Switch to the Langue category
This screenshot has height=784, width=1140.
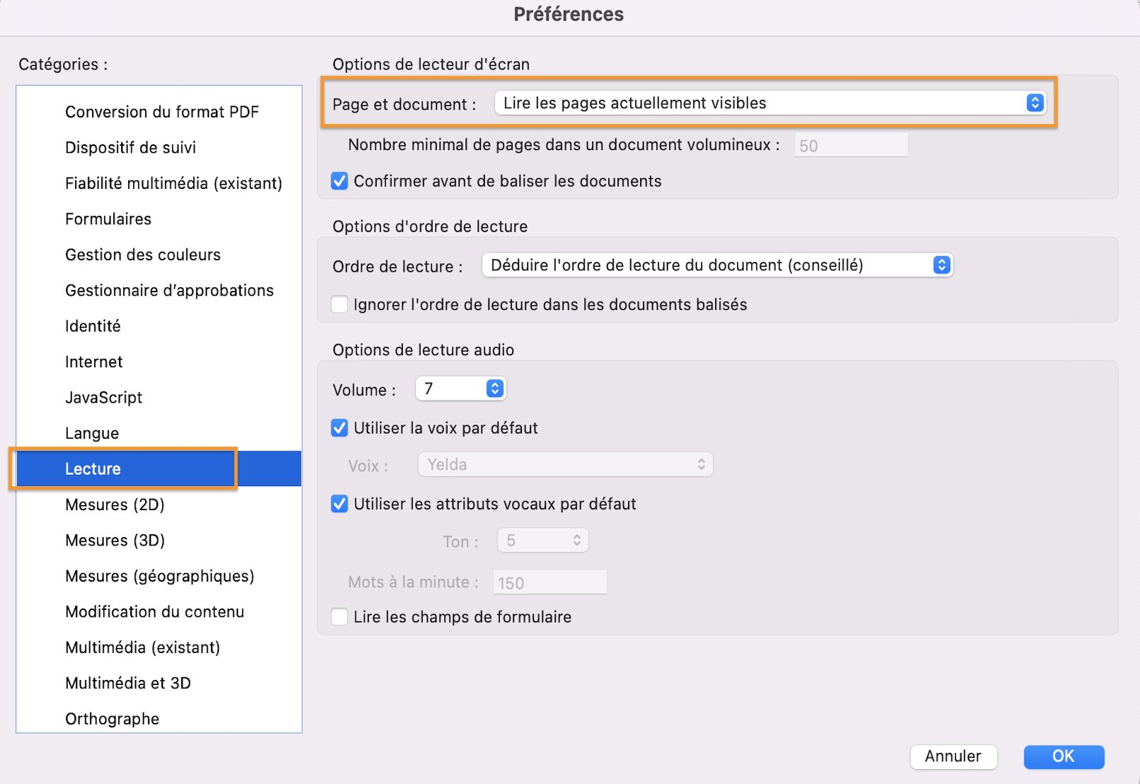[x=92, y=432]
